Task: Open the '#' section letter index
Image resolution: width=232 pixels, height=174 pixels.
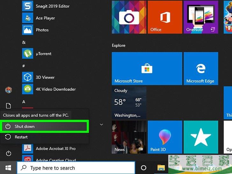Action: click(x=24, y=66)
